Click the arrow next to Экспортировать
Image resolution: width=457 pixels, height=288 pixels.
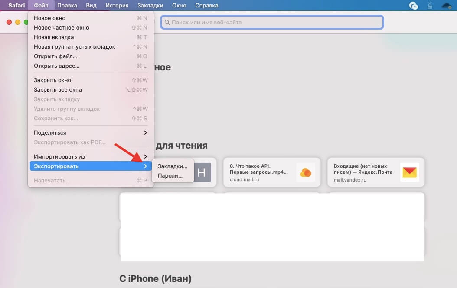pyautogui.click(x=145, y=166)
